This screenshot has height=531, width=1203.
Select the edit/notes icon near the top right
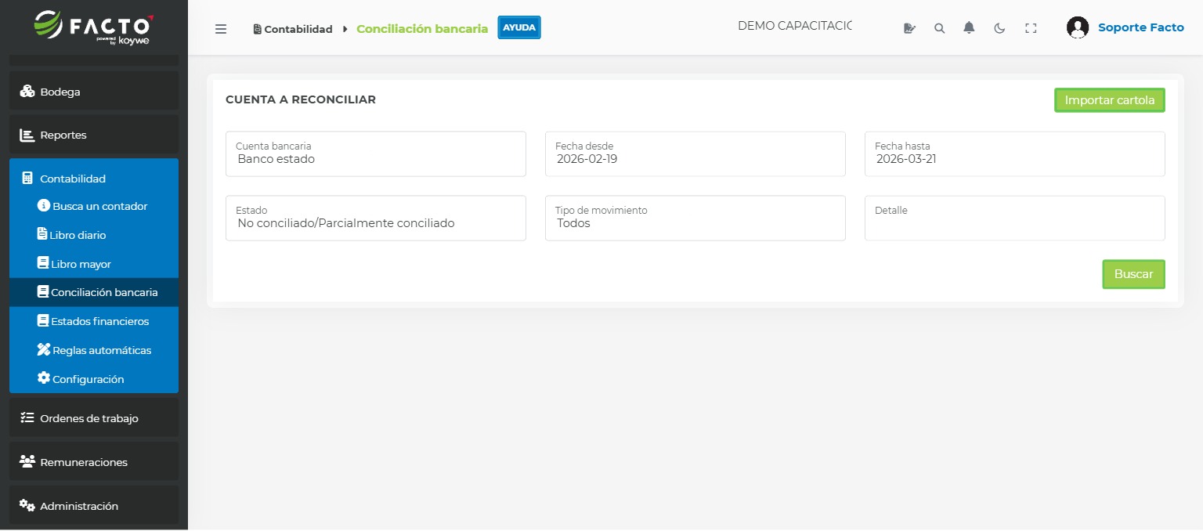[909, 27]
